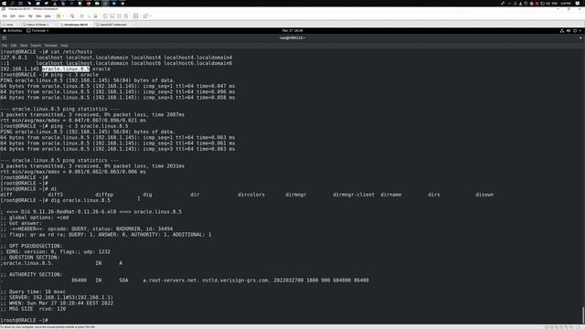Click the GNOME volume icon
The image size is (585, 329).
[569, 30]
